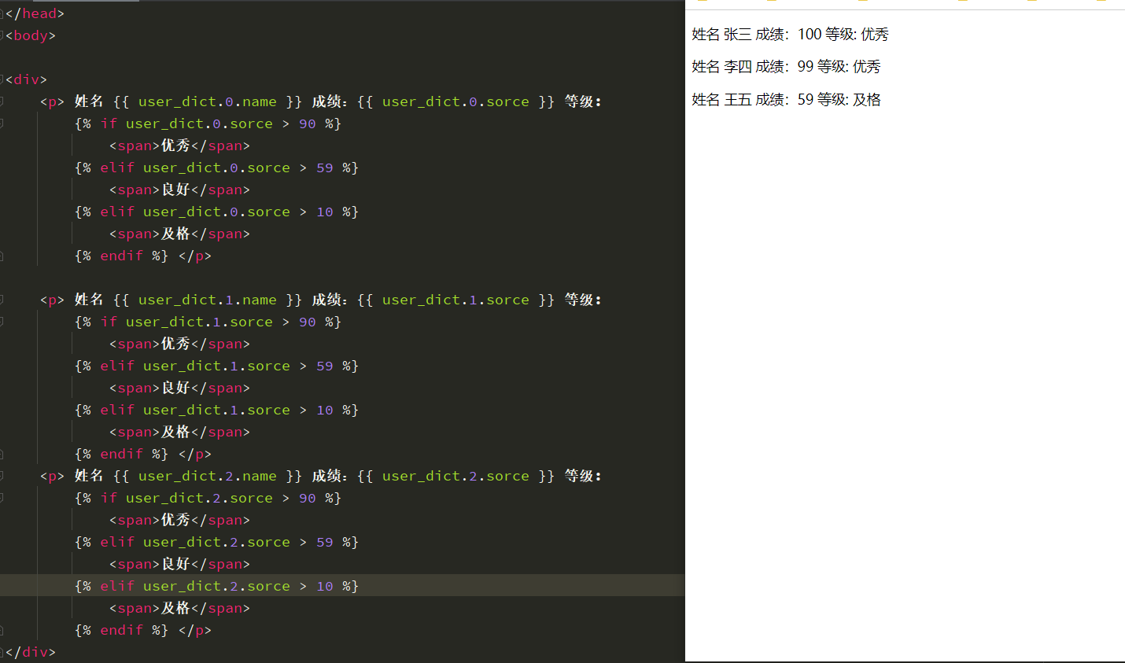
Task: Toggle folding on the third <p> block marker
Action: click(3, 475)
